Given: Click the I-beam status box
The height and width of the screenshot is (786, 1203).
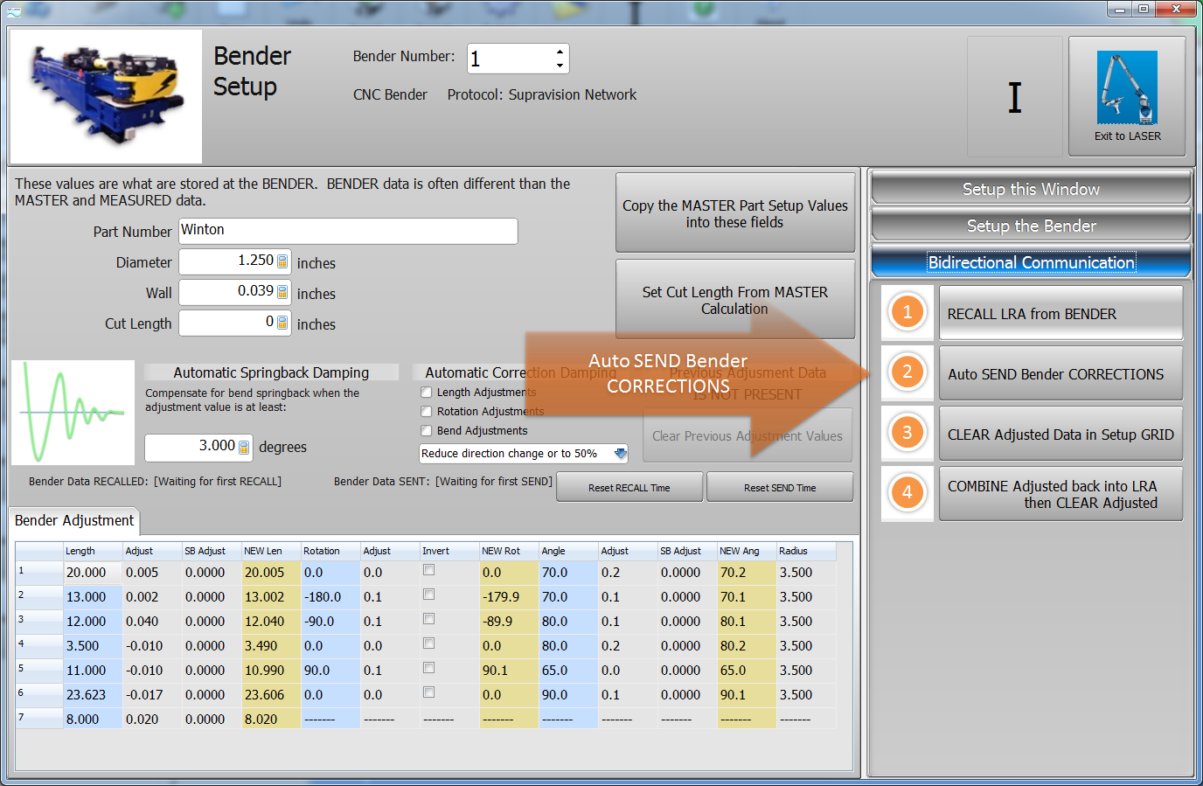Looking at the screenshot, I should pyautogui.click(x=1014, y=97).
